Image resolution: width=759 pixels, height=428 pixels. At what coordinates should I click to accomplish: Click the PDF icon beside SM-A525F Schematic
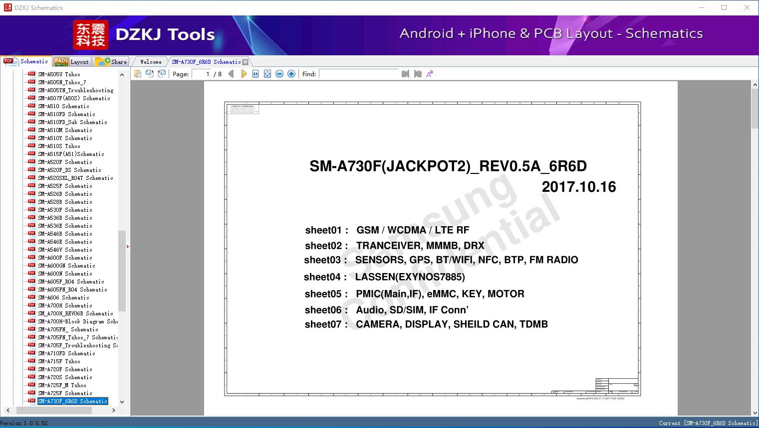31,186
